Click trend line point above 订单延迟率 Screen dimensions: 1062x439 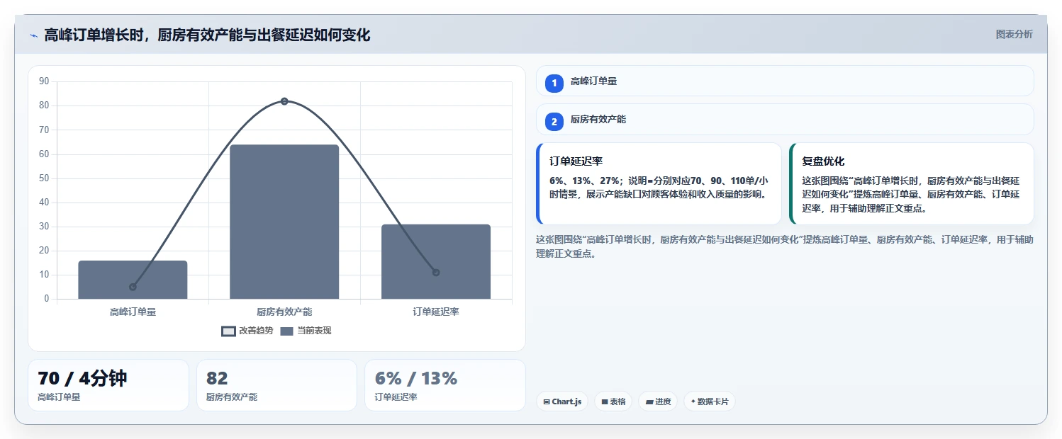(436, 273)
